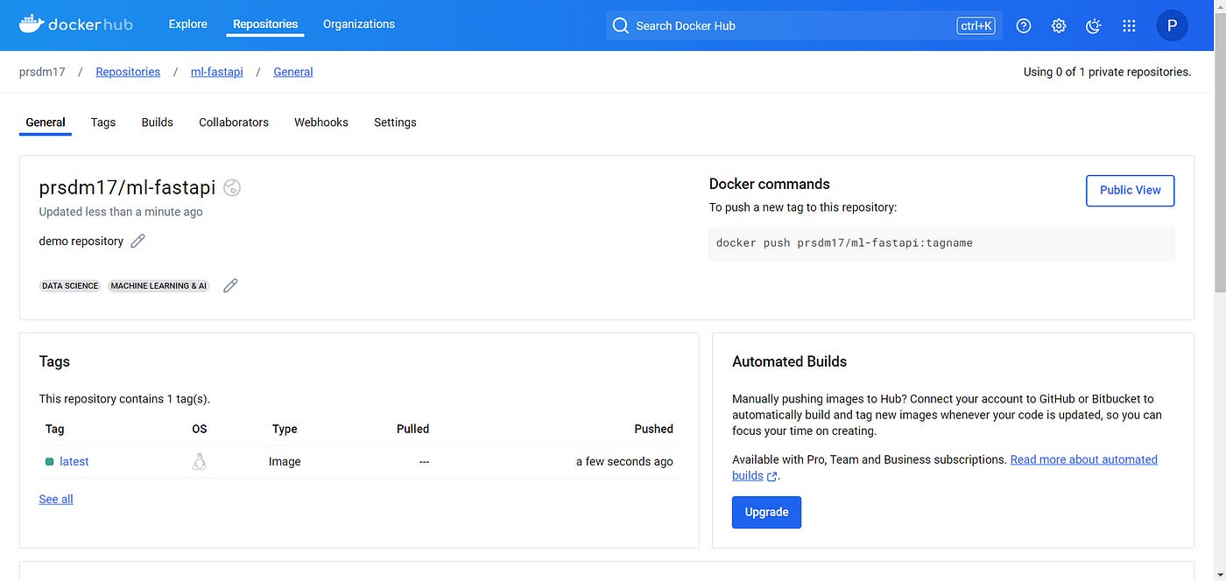Open the help question mark icon
This screenshot has width=1226, height=581.
tap(1024, 25)
